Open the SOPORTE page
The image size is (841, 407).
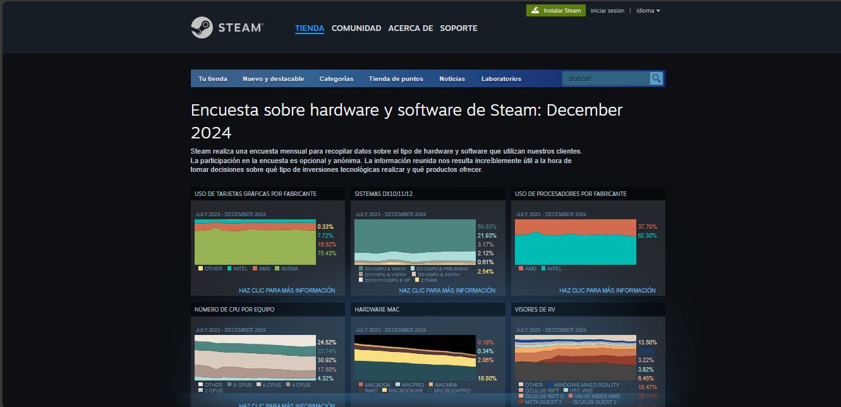pos(459,28)
